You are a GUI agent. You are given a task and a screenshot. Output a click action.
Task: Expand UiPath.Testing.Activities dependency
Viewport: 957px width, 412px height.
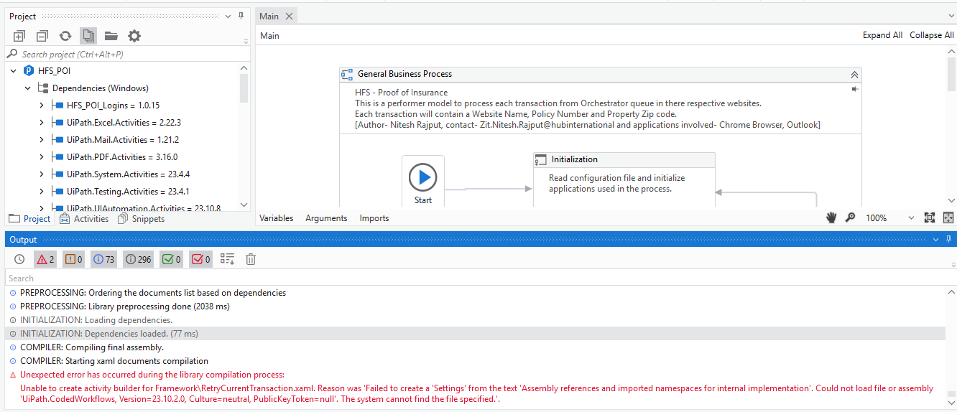pyautogui.click(x=42, y=192)
